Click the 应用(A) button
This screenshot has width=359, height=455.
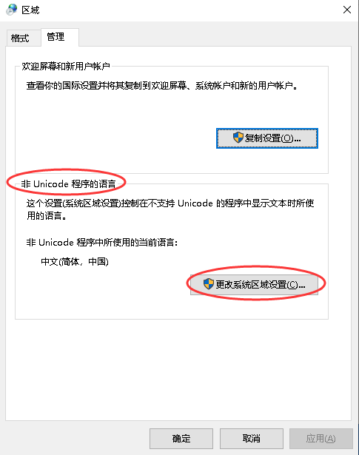tap(321, 438)
